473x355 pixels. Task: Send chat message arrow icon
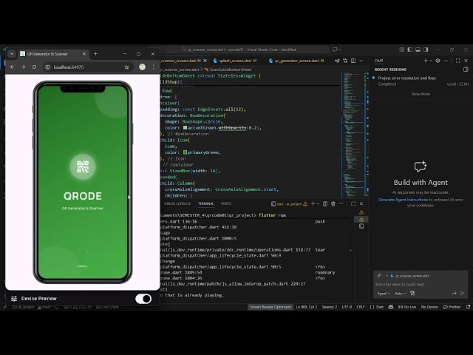tap(463, 293)
